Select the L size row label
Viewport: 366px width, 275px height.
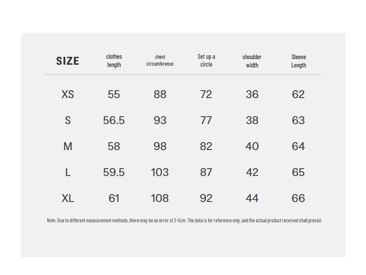click(68, 173)
